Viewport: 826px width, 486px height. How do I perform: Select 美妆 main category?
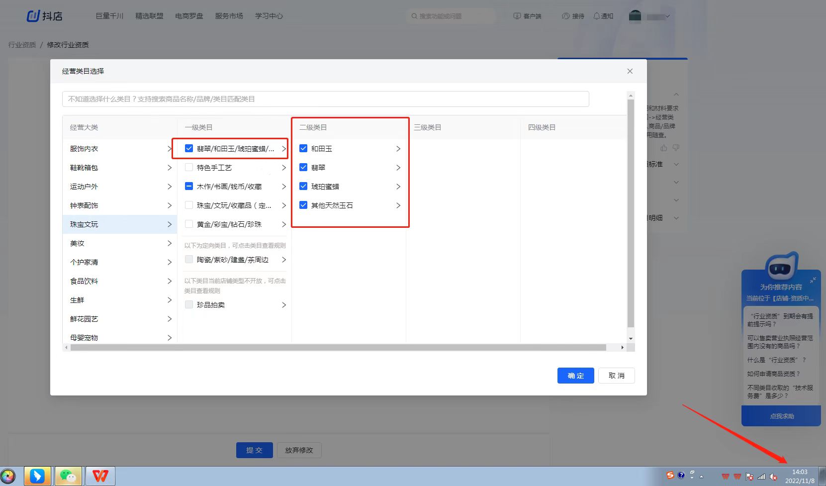120,243
